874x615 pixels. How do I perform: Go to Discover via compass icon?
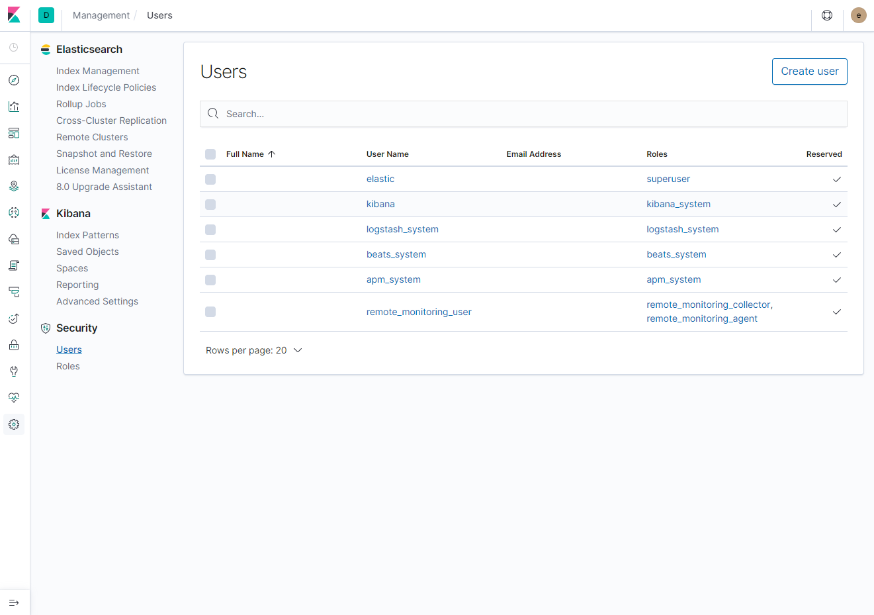14,80
